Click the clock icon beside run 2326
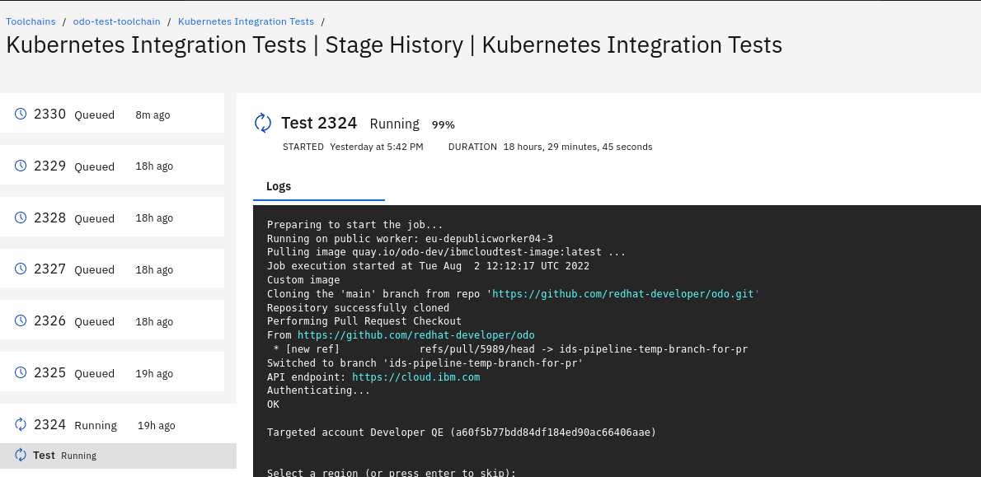The width and height of the screenshot is (981, 477). pos(21,321)
